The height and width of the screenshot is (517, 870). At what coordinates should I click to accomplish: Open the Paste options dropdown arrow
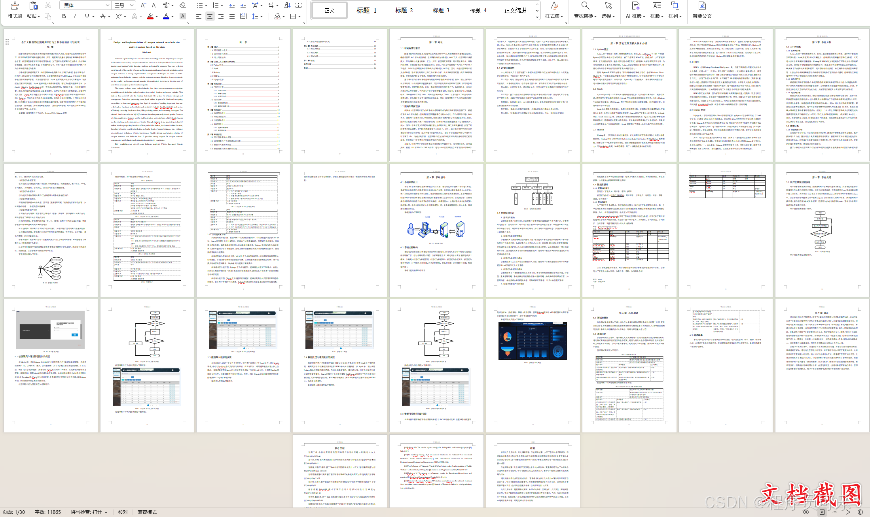pyautogui.click(x=39, y=17)
